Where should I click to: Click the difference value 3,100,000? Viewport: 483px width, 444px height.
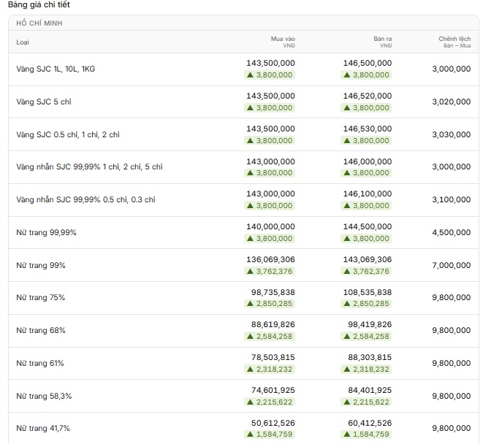[x=452, y=199]
